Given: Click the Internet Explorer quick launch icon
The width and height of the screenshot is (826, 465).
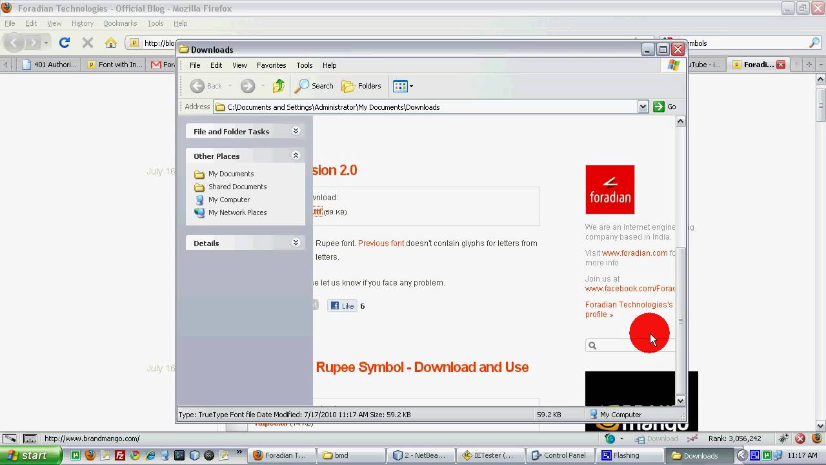Looking at the screenshot, I should tap(150, 455).
